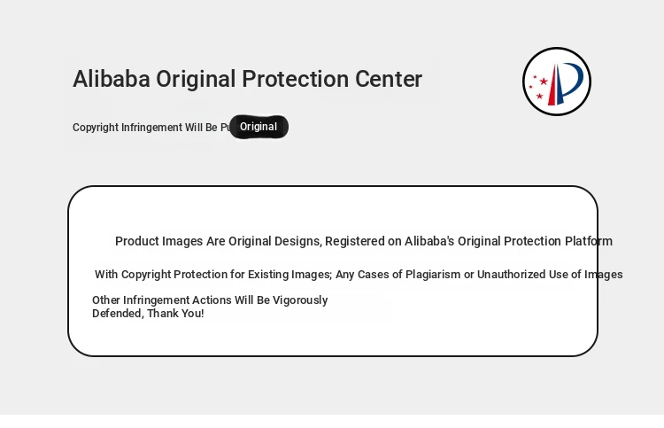Click the "Defended, Thank You!" text
The width and height of the screenshot is (664, 428).
pyautogui.click(x=148, y=314)
